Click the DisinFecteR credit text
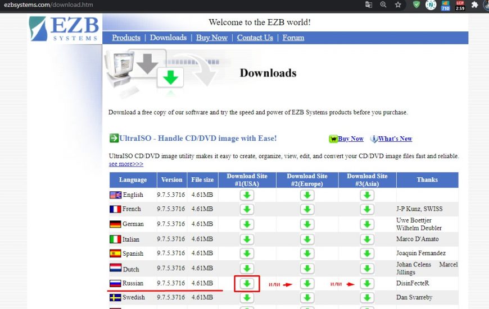Viewport: 489px width, 309px height. (x=413, y=283)
